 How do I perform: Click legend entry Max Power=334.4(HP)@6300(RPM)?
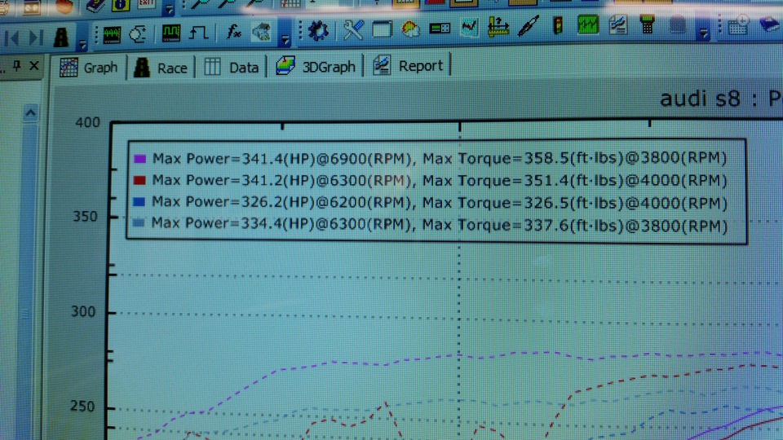click(281, 224)
